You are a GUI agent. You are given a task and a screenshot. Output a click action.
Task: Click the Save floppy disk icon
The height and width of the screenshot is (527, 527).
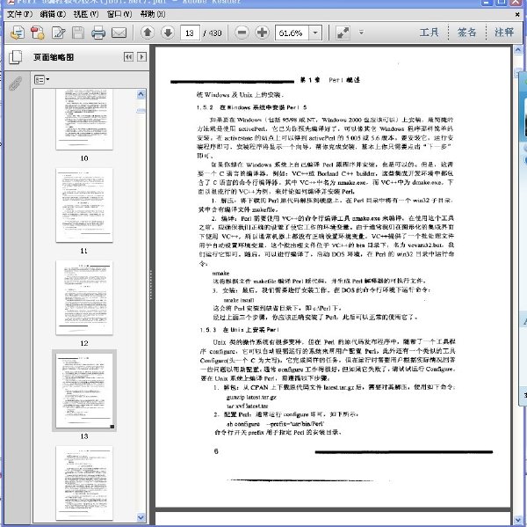click(x=78, y=33)
